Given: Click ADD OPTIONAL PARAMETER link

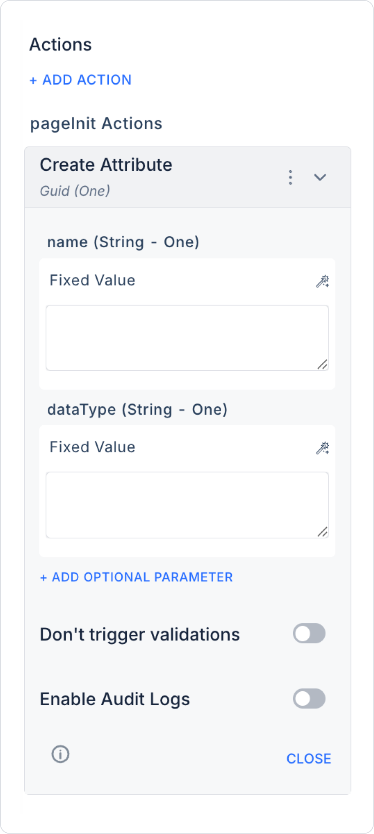Looking at the screenshot, I should [x=136, y=577].
